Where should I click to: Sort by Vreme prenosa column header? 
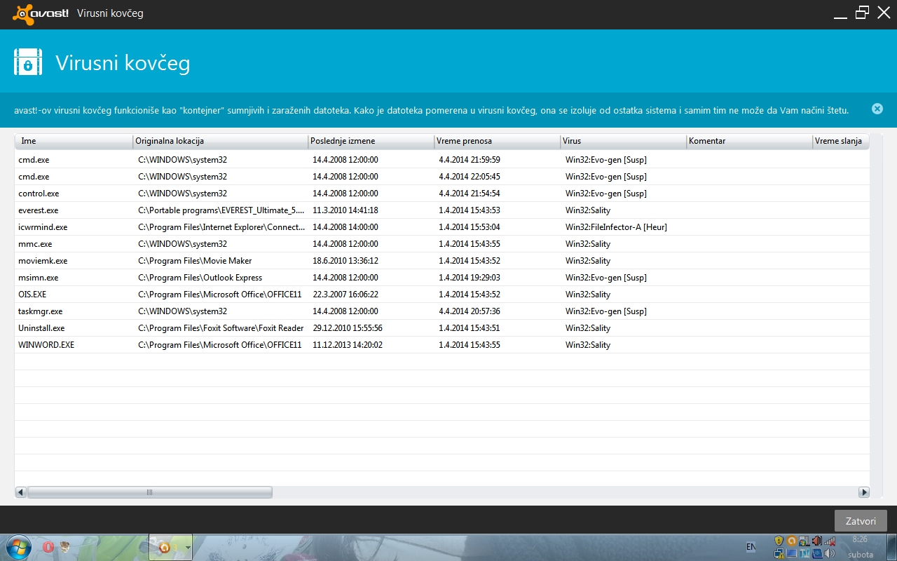coord(498,141)
